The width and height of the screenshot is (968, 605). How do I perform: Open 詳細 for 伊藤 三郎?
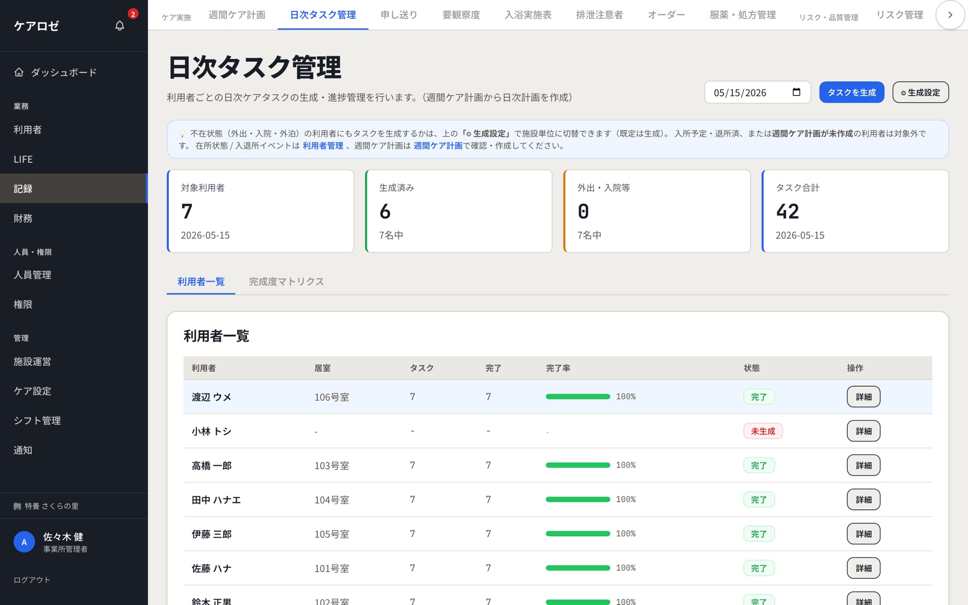863,534
